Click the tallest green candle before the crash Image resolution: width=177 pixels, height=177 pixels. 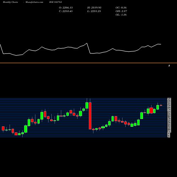(87, 105)
